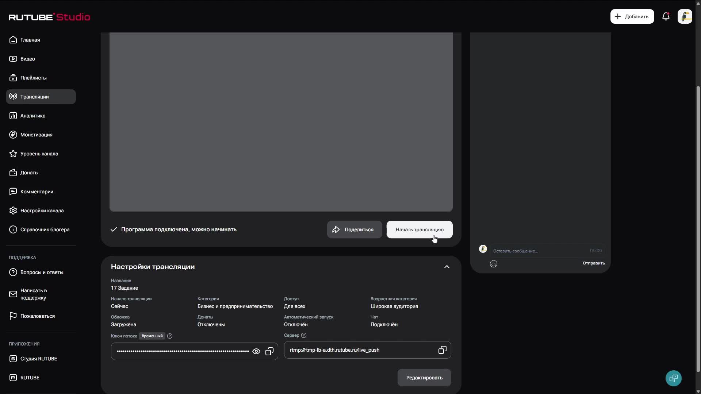701x394 pixels.
Task: Select the Трансляции broadcast icon
Action: (13, 97)
